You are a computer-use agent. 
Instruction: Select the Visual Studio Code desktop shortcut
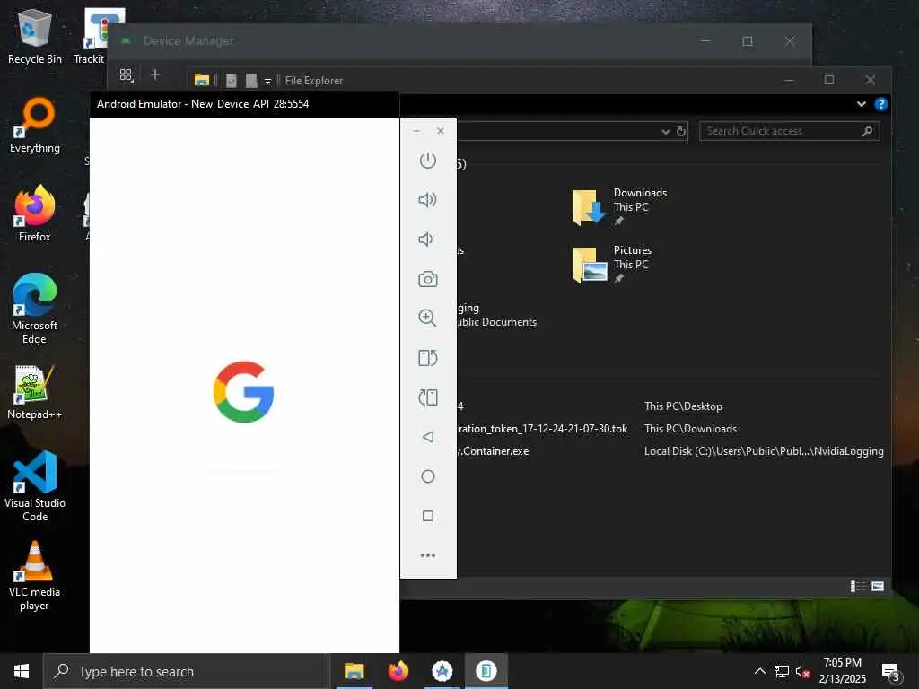[x=35, y=486]
